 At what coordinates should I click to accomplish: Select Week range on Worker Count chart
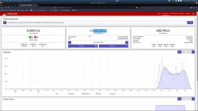click(184, 99)
